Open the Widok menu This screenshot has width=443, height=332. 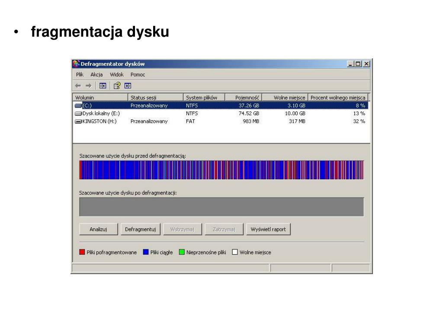(117, 74)
